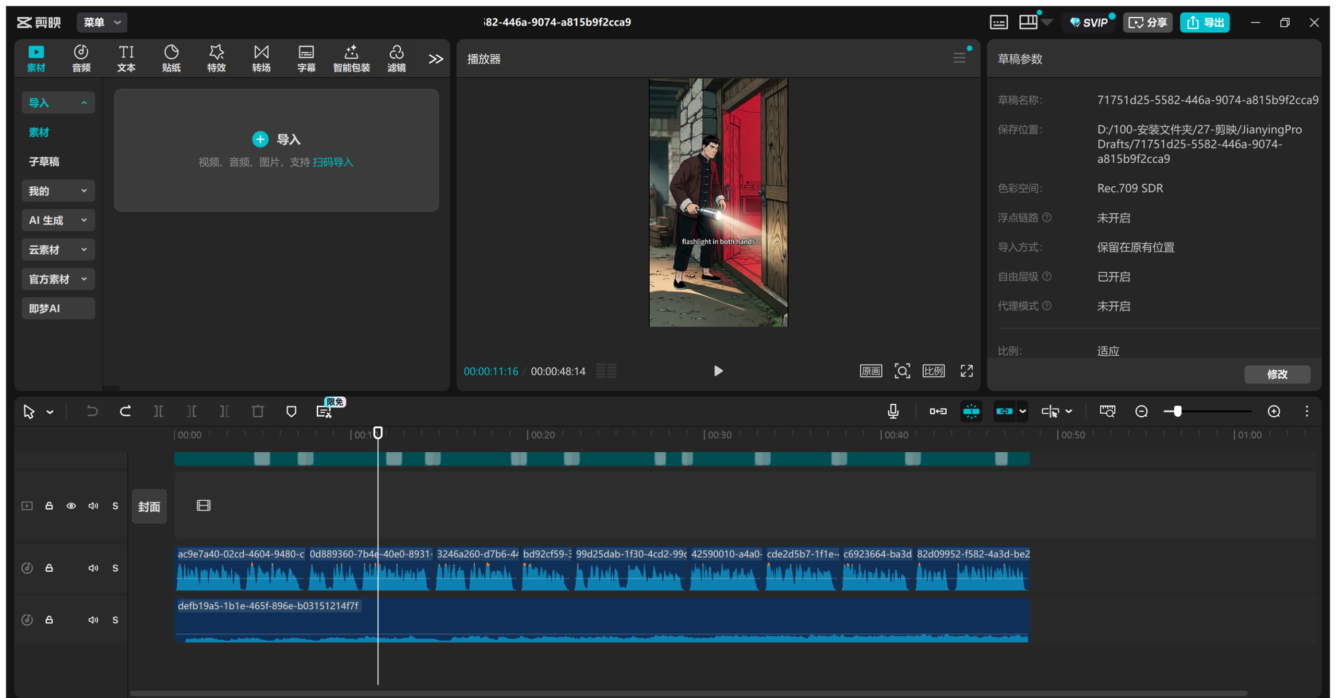Click the split clip icon
Viewport: 1336px width, 698px height.
click(x=159, y=412)
